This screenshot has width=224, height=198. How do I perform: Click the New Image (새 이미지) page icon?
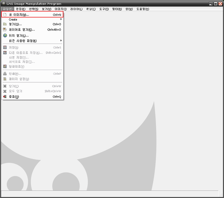5,15
